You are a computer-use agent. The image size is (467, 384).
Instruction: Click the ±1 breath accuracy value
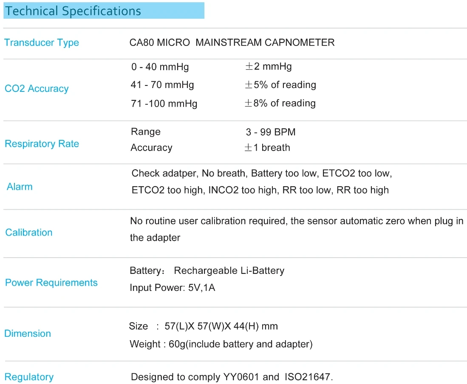click(267, 148)
